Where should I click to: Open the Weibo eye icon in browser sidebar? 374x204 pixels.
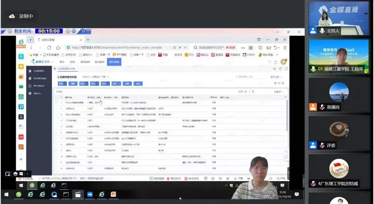tap(21, 77)
